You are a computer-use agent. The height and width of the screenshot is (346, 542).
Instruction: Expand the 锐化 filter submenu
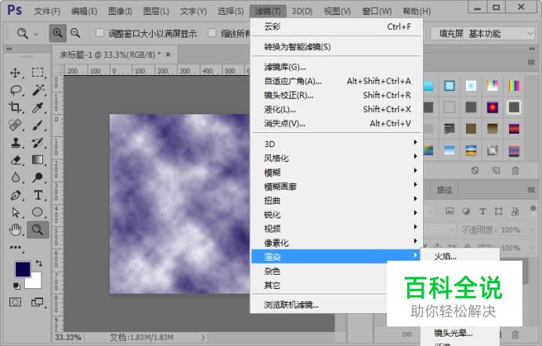(x=336, y=214)
